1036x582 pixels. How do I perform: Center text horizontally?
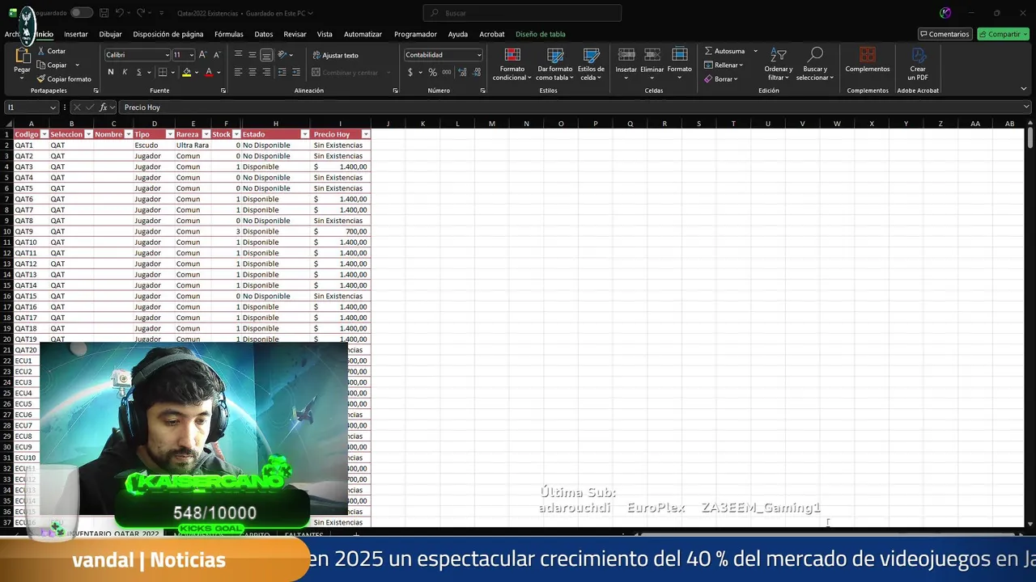click(x=253, y=72)
